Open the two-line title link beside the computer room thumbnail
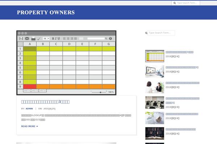This screenshot has height=144, width=217. (183, 100)
